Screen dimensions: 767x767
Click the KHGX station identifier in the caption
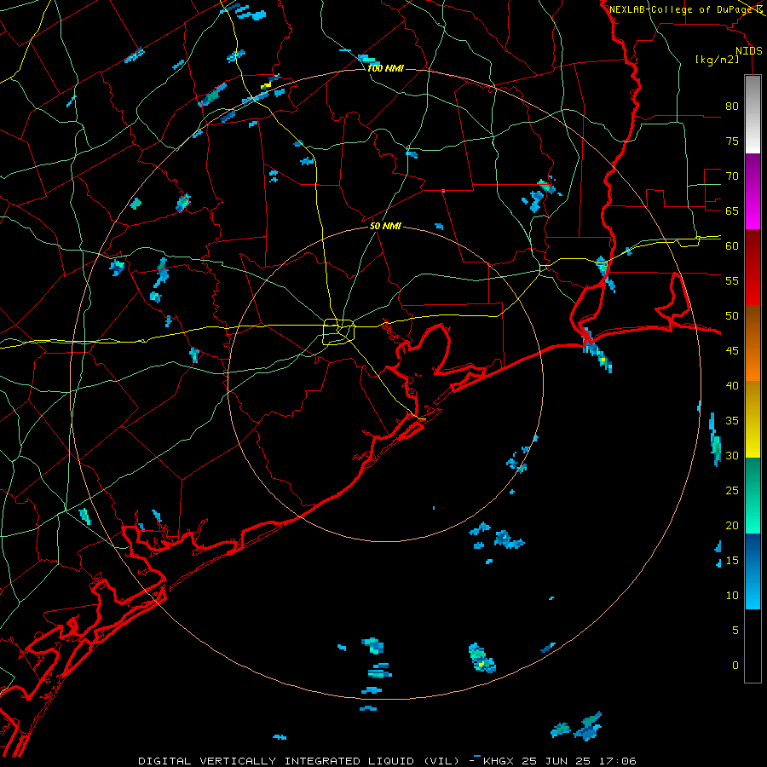point(499,761)
